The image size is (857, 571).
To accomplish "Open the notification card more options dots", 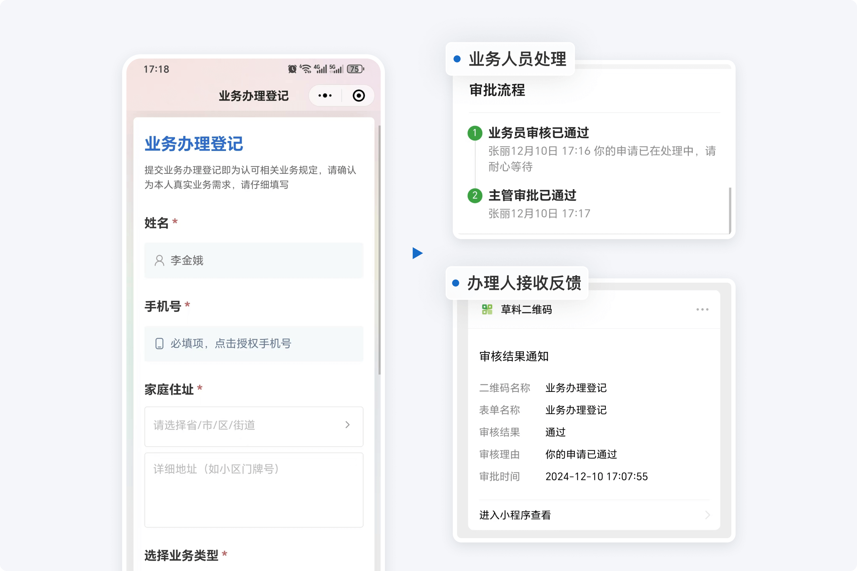I will tap(702, 309).
